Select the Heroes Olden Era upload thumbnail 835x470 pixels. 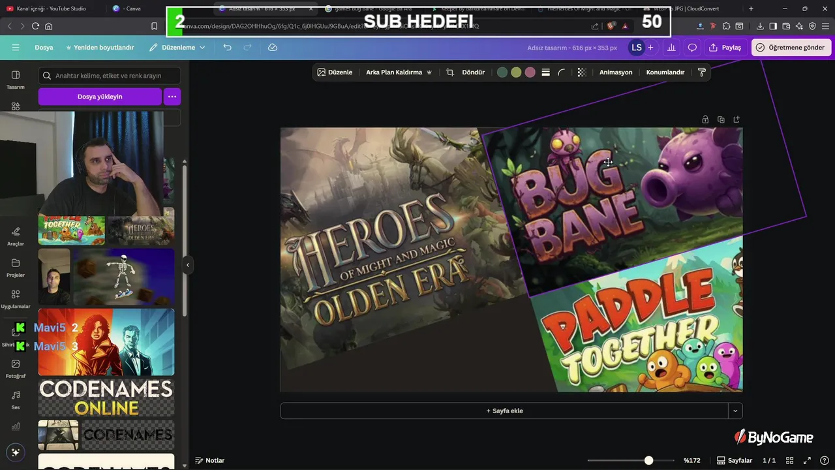point(141,230)
